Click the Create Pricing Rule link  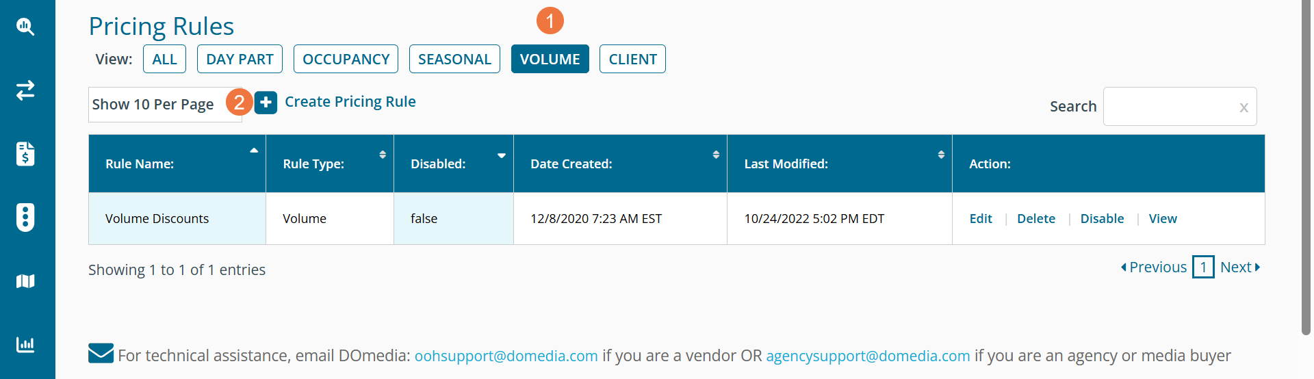click(x=350, y=102)
